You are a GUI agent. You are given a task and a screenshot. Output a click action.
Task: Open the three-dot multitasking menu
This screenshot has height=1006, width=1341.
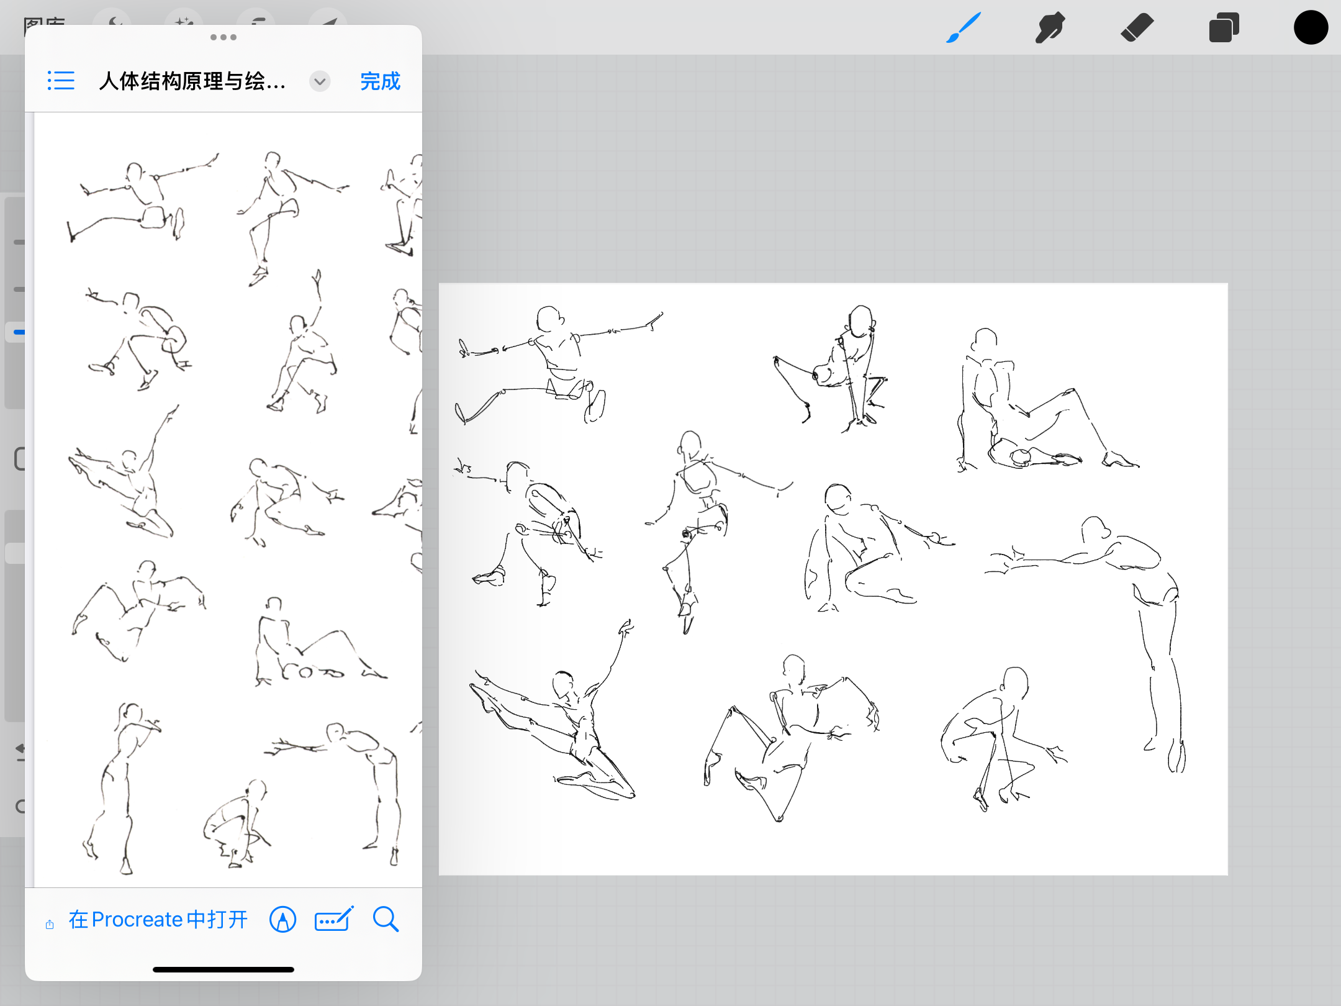click(223, 37)
